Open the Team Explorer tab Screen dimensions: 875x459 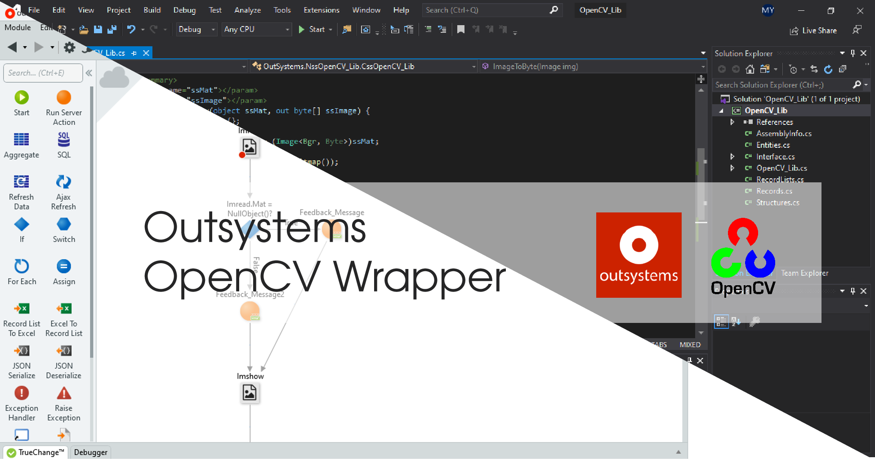pyautogui.click(x=804, y=273)
